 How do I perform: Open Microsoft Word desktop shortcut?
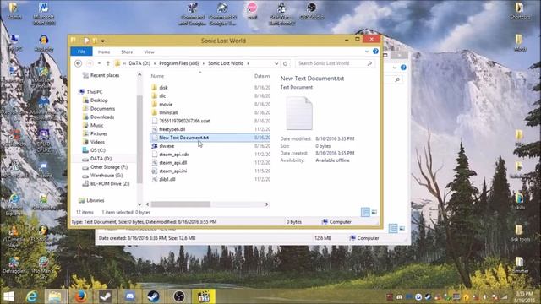coord(44,14)
